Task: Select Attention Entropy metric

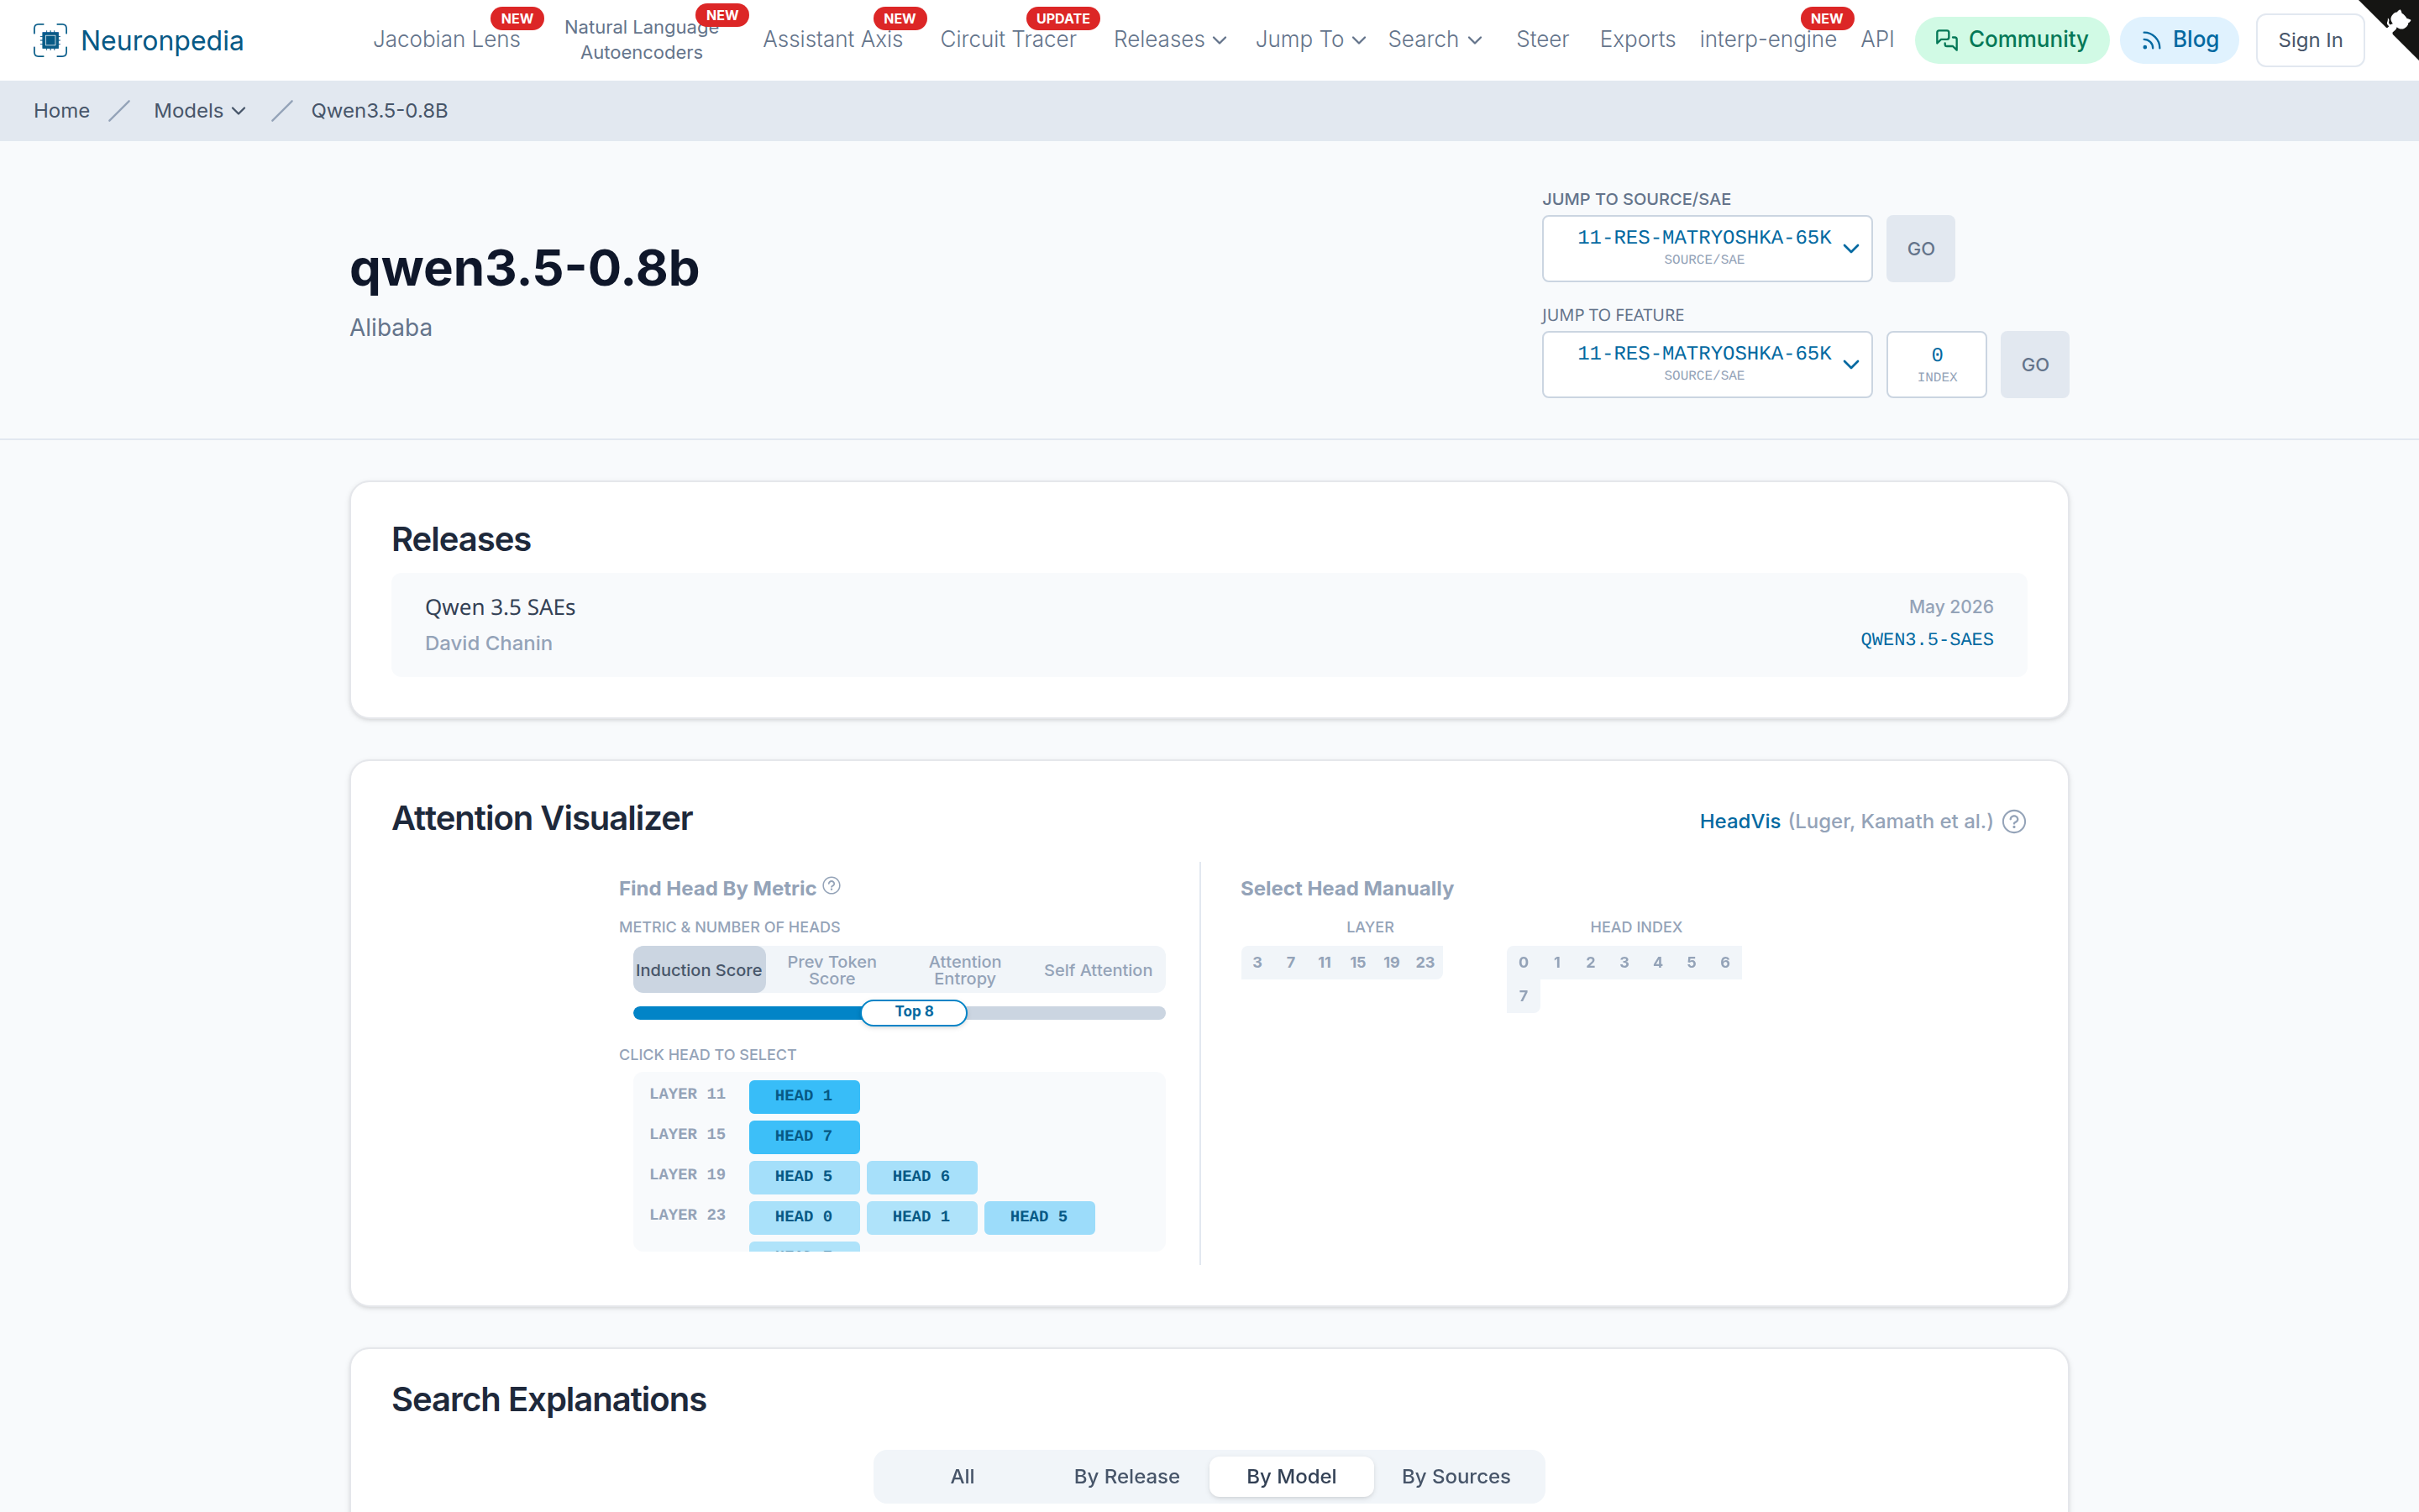Action: (964, 970)
